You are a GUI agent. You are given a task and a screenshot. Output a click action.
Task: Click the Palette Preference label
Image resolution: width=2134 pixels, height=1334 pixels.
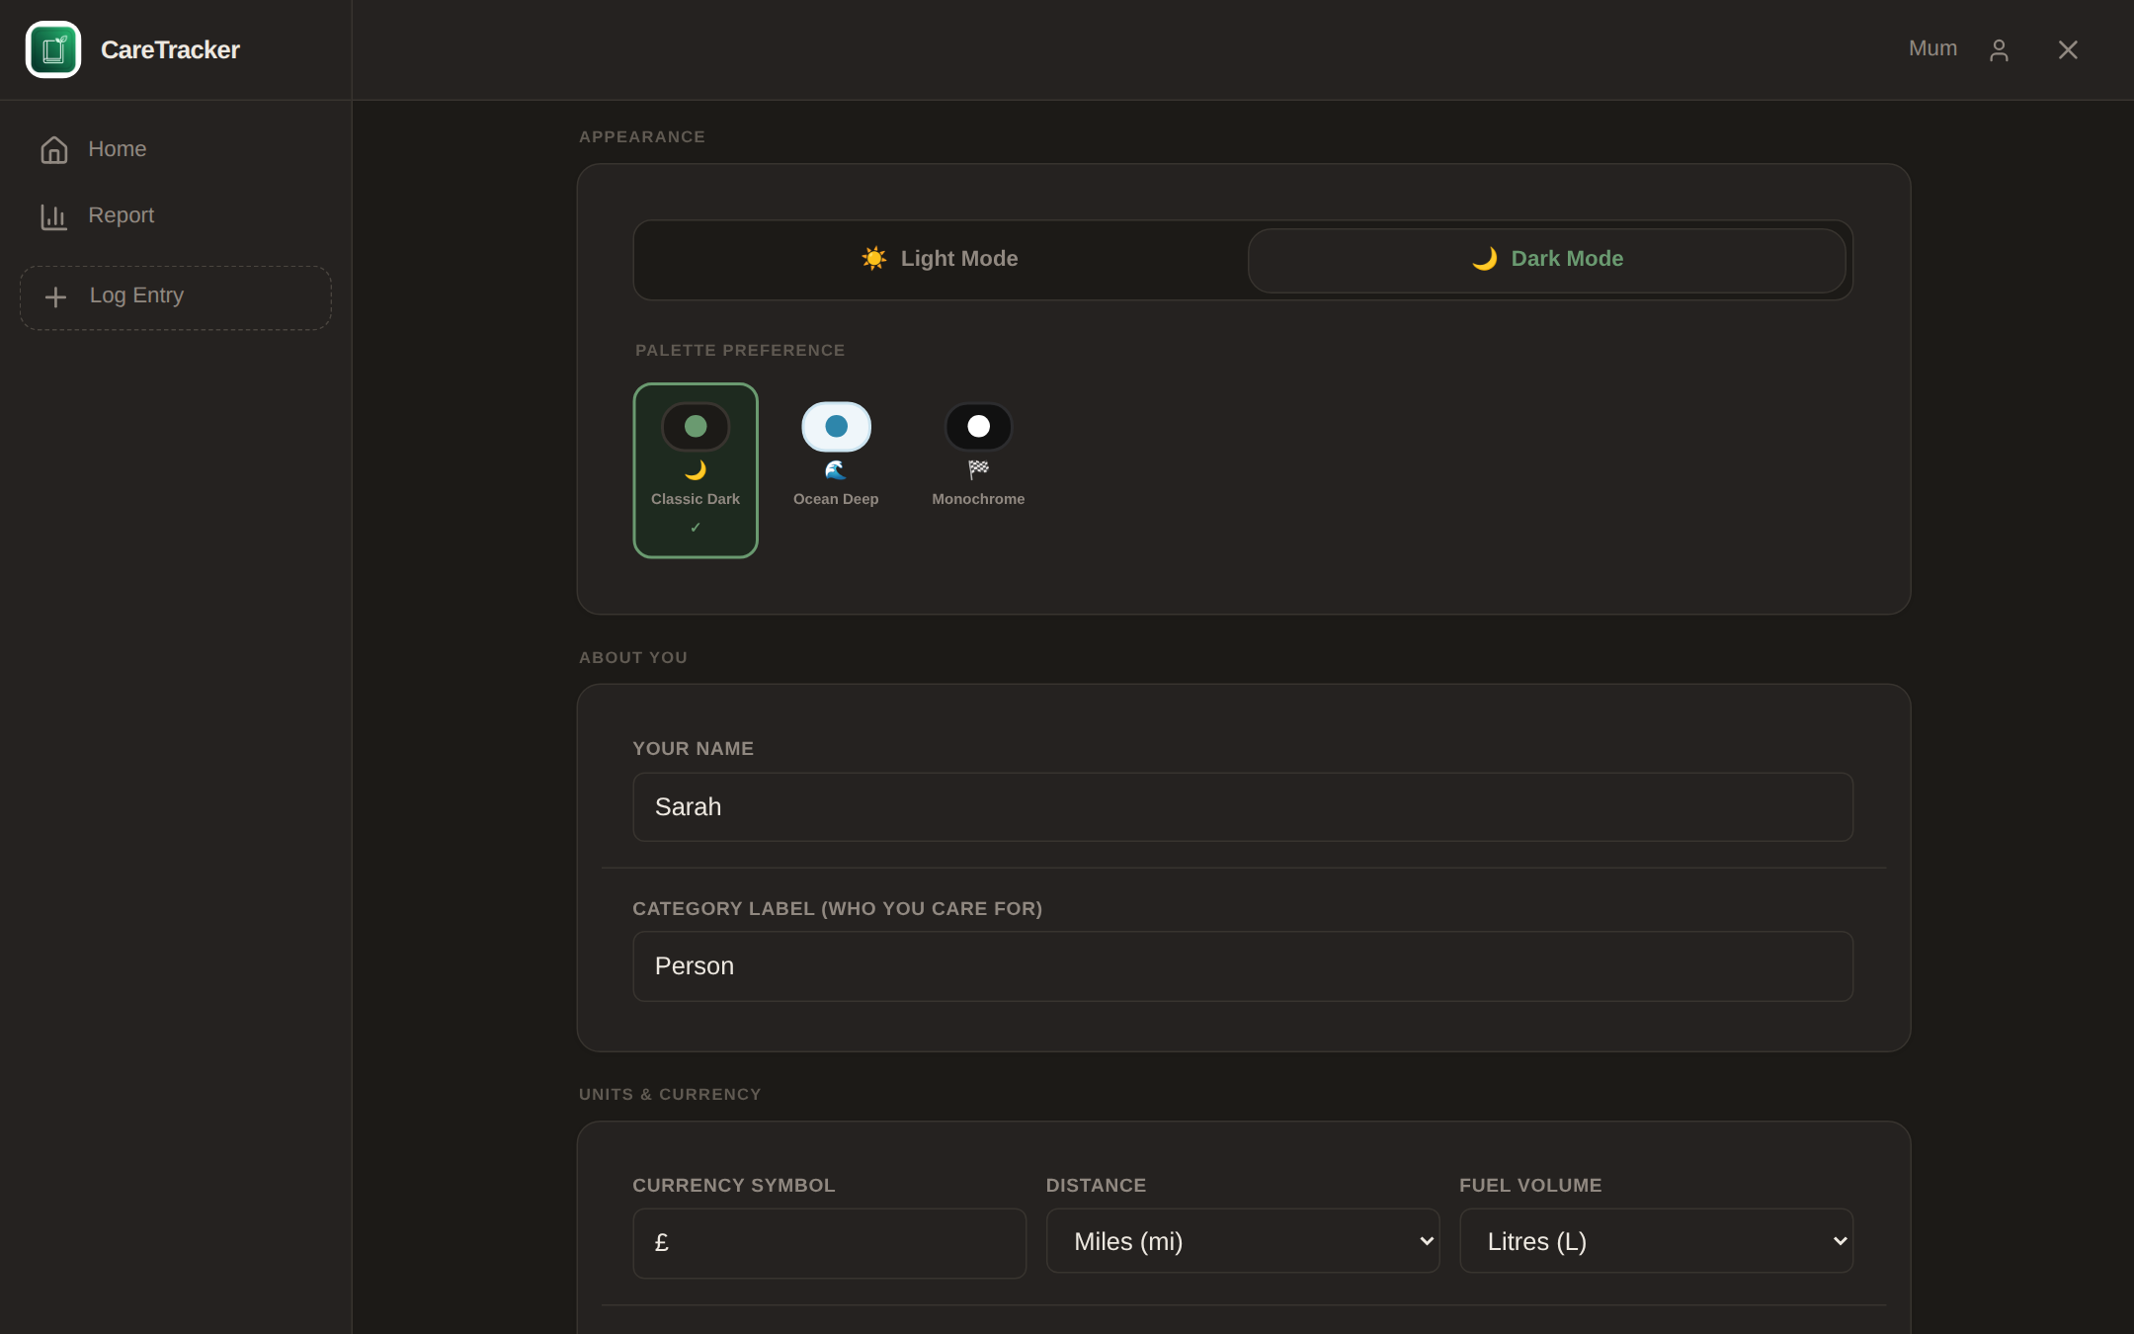pos(740,351)
